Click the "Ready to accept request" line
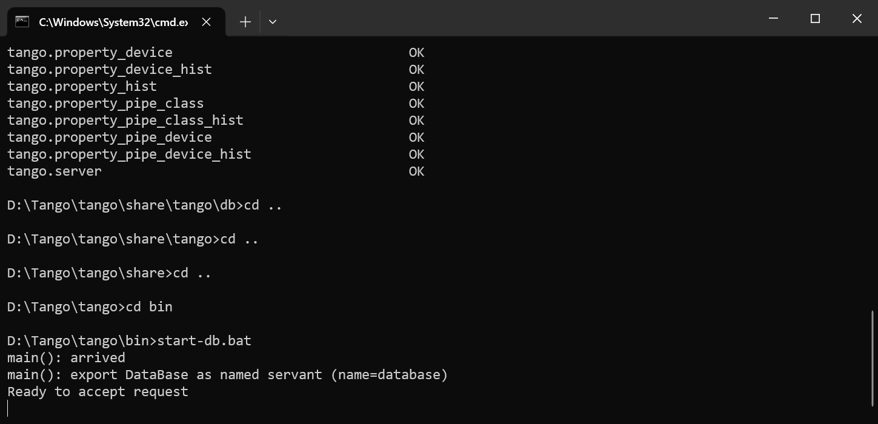This screenshot has width=878, height=424. (x=98, y=392)
